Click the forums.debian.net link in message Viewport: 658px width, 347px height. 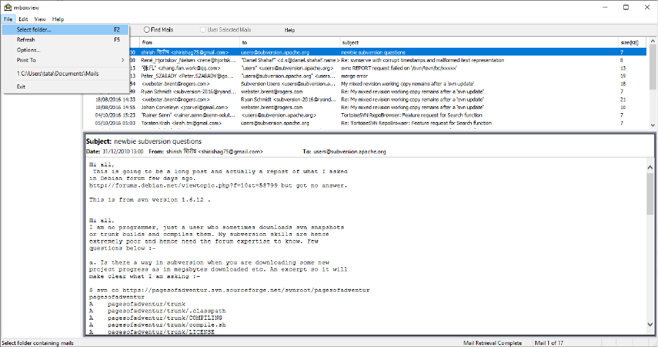(183, 185)
